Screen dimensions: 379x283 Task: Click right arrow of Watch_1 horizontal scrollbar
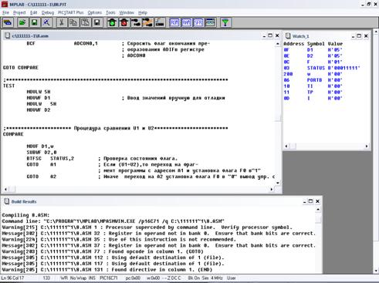[x=367, y=147]
